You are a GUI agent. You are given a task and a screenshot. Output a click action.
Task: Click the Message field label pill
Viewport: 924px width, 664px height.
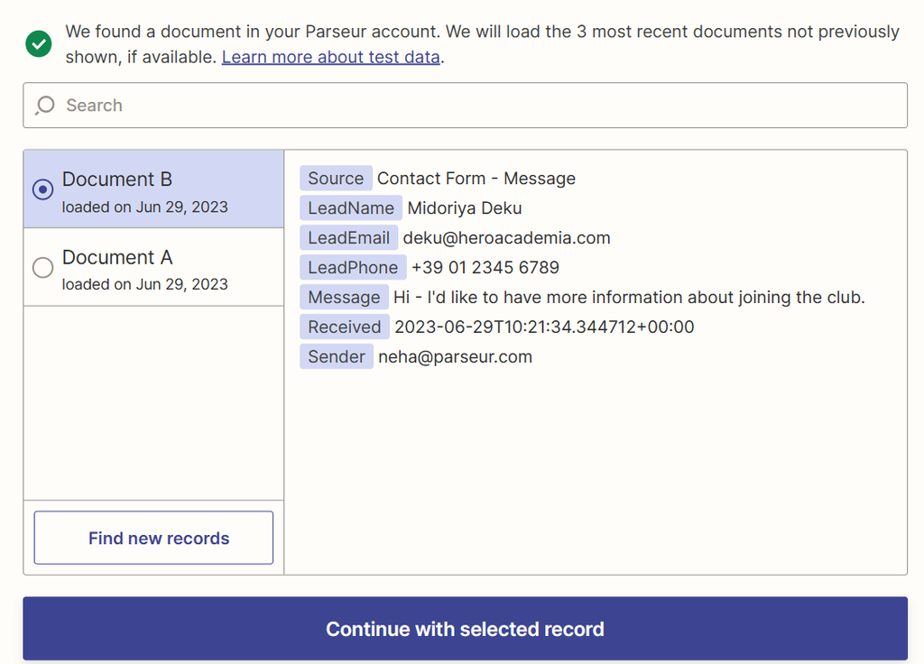pyautogui.click(x=344, y=297)
